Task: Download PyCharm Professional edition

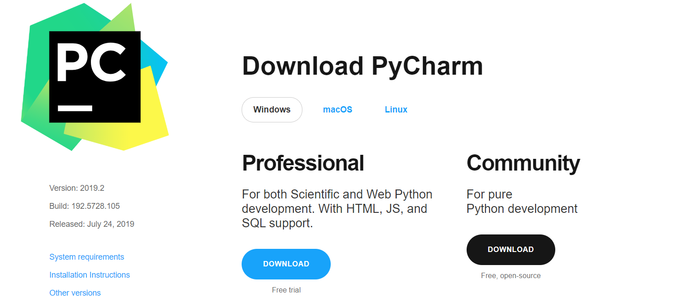Action: [x=286, y=264]
